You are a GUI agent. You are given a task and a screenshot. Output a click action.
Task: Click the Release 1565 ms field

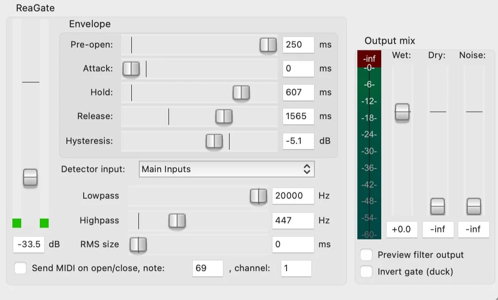click(298, 116)
